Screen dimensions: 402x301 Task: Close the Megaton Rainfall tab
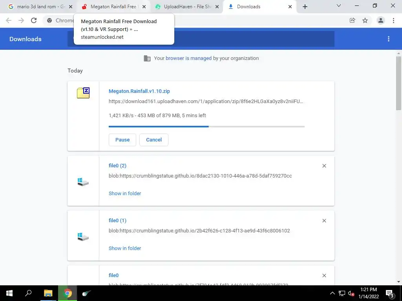tap(144, 7)
